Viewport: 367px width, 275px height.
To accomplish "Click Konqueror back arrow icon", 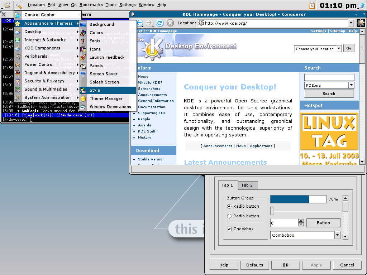I will point(139,23).
